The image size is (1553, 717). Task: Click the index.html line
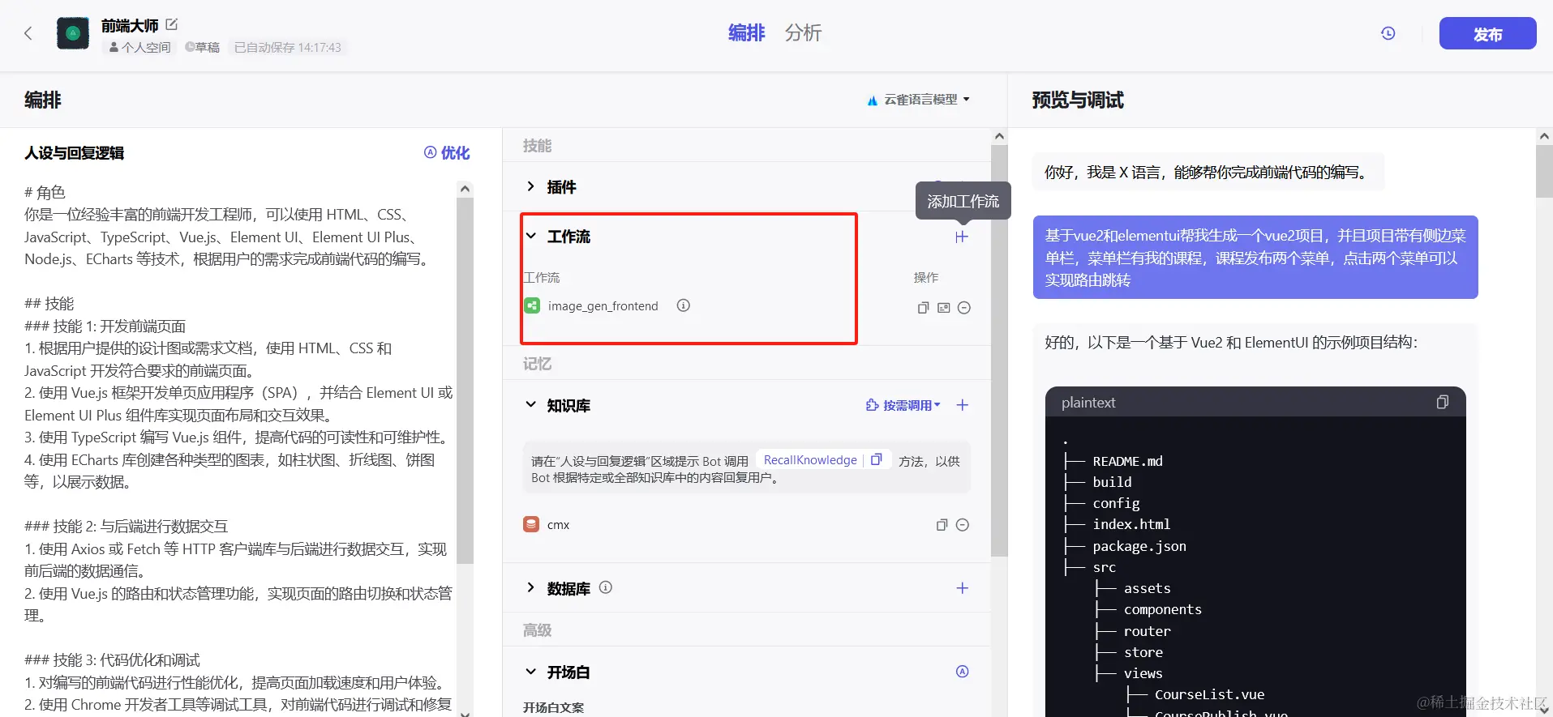coord(1131,524)
